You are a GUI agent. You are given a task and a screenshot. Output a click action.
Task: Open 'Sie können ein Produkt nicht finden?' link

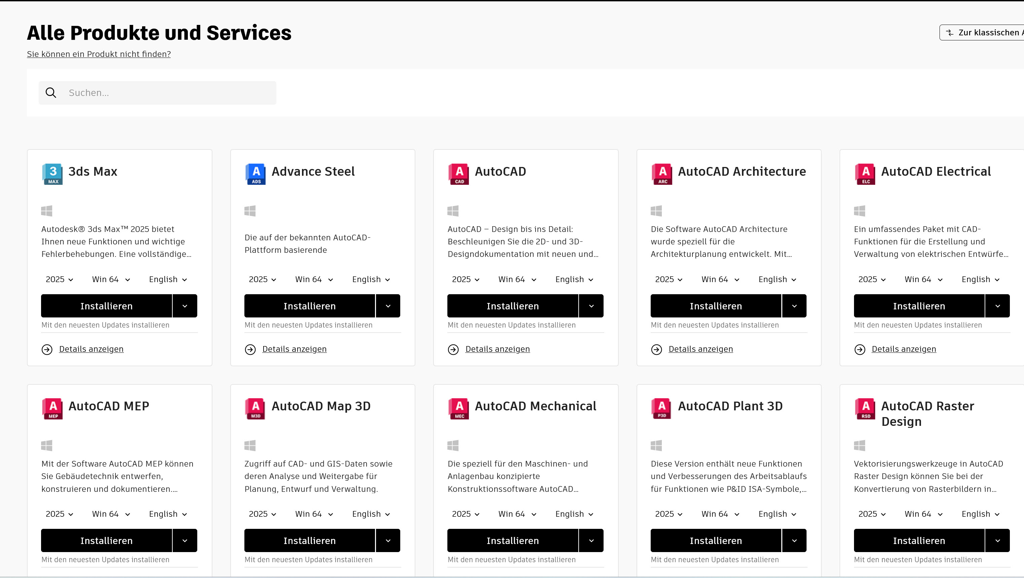tap(99, 54)
